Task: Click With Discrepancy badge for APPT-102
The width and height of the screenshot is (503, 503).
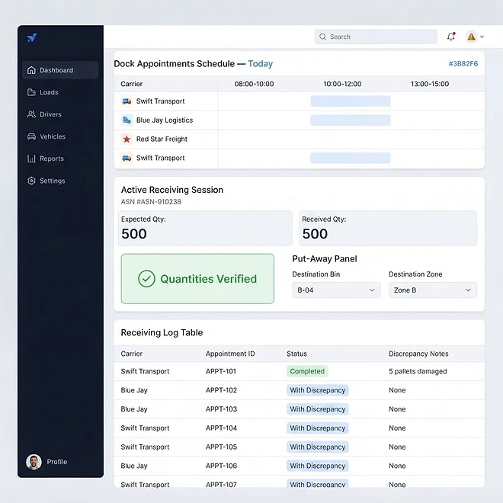Action: click(318, 390)
